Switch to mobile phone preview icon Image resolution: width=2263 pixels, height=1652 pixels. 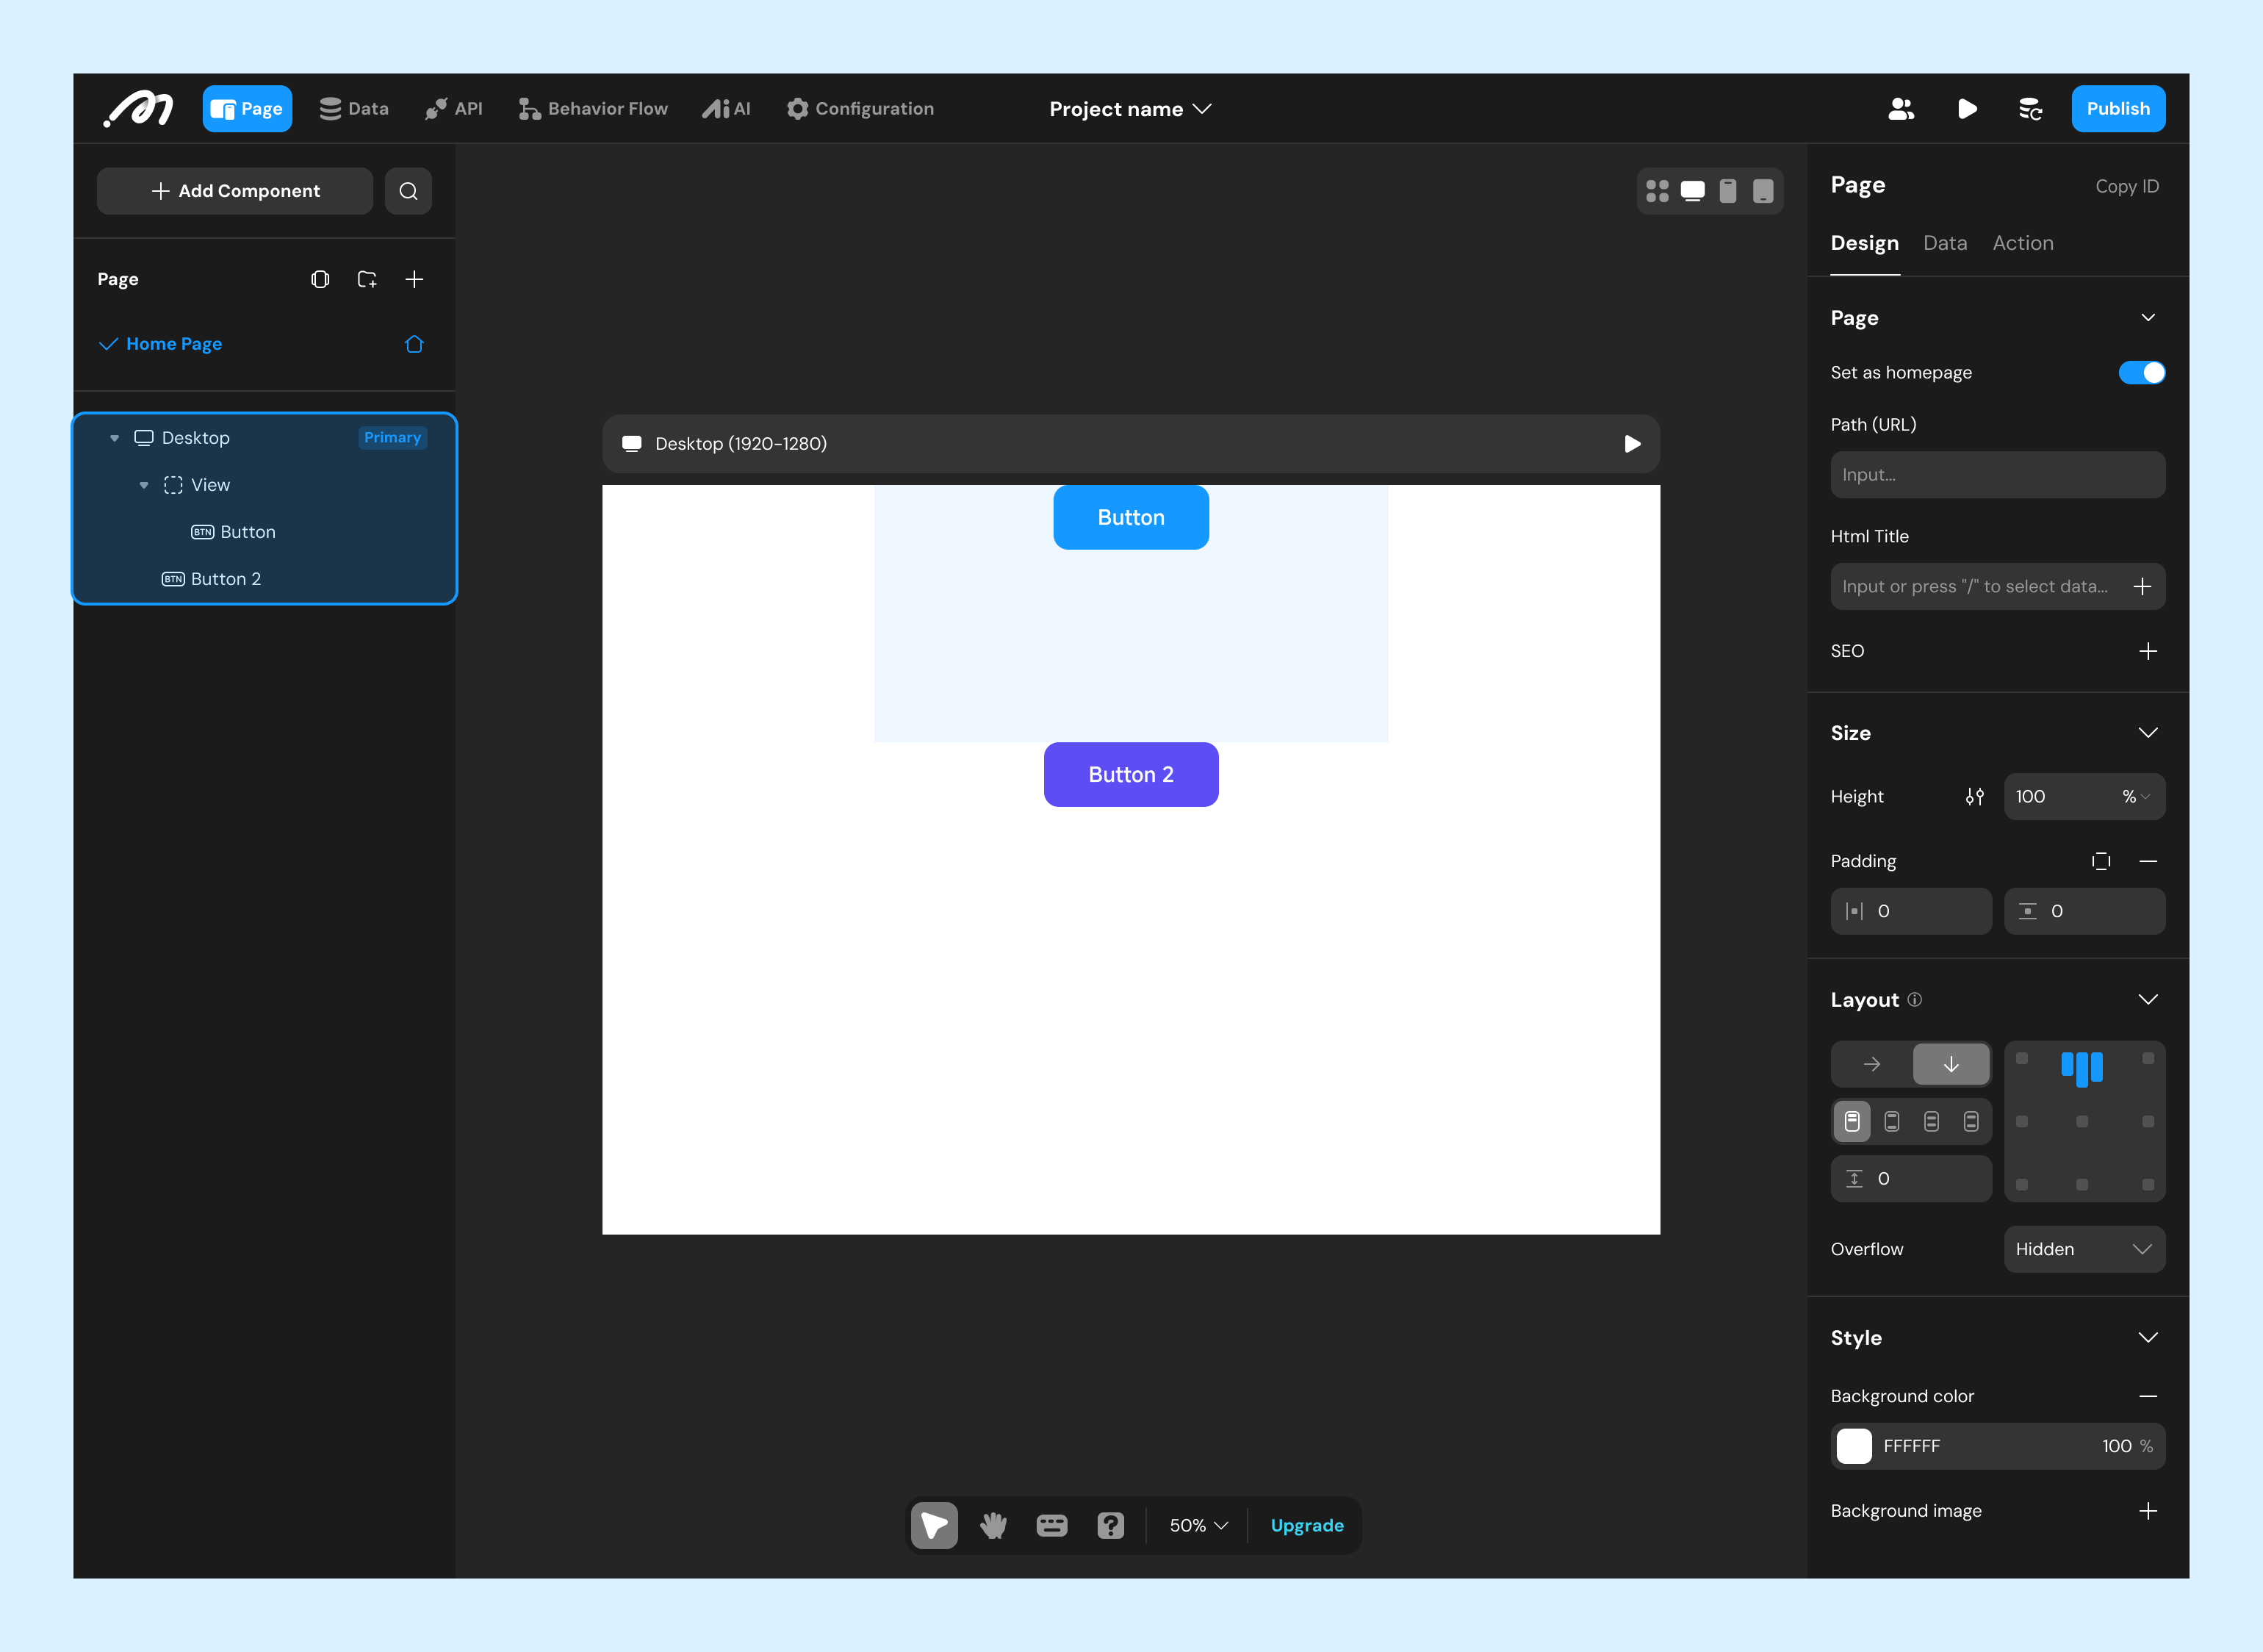pyautogui.click(x=1727, y=191)
